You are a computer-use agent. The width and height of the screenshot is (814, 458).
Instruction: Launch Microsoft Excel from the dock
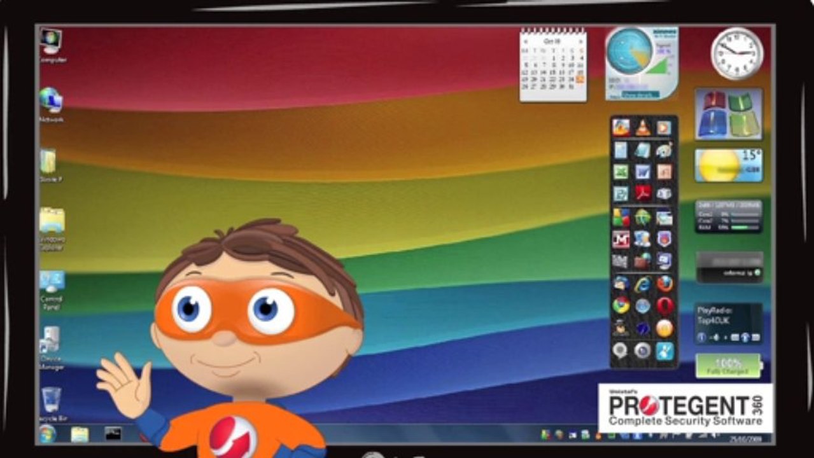coord(621,172)
